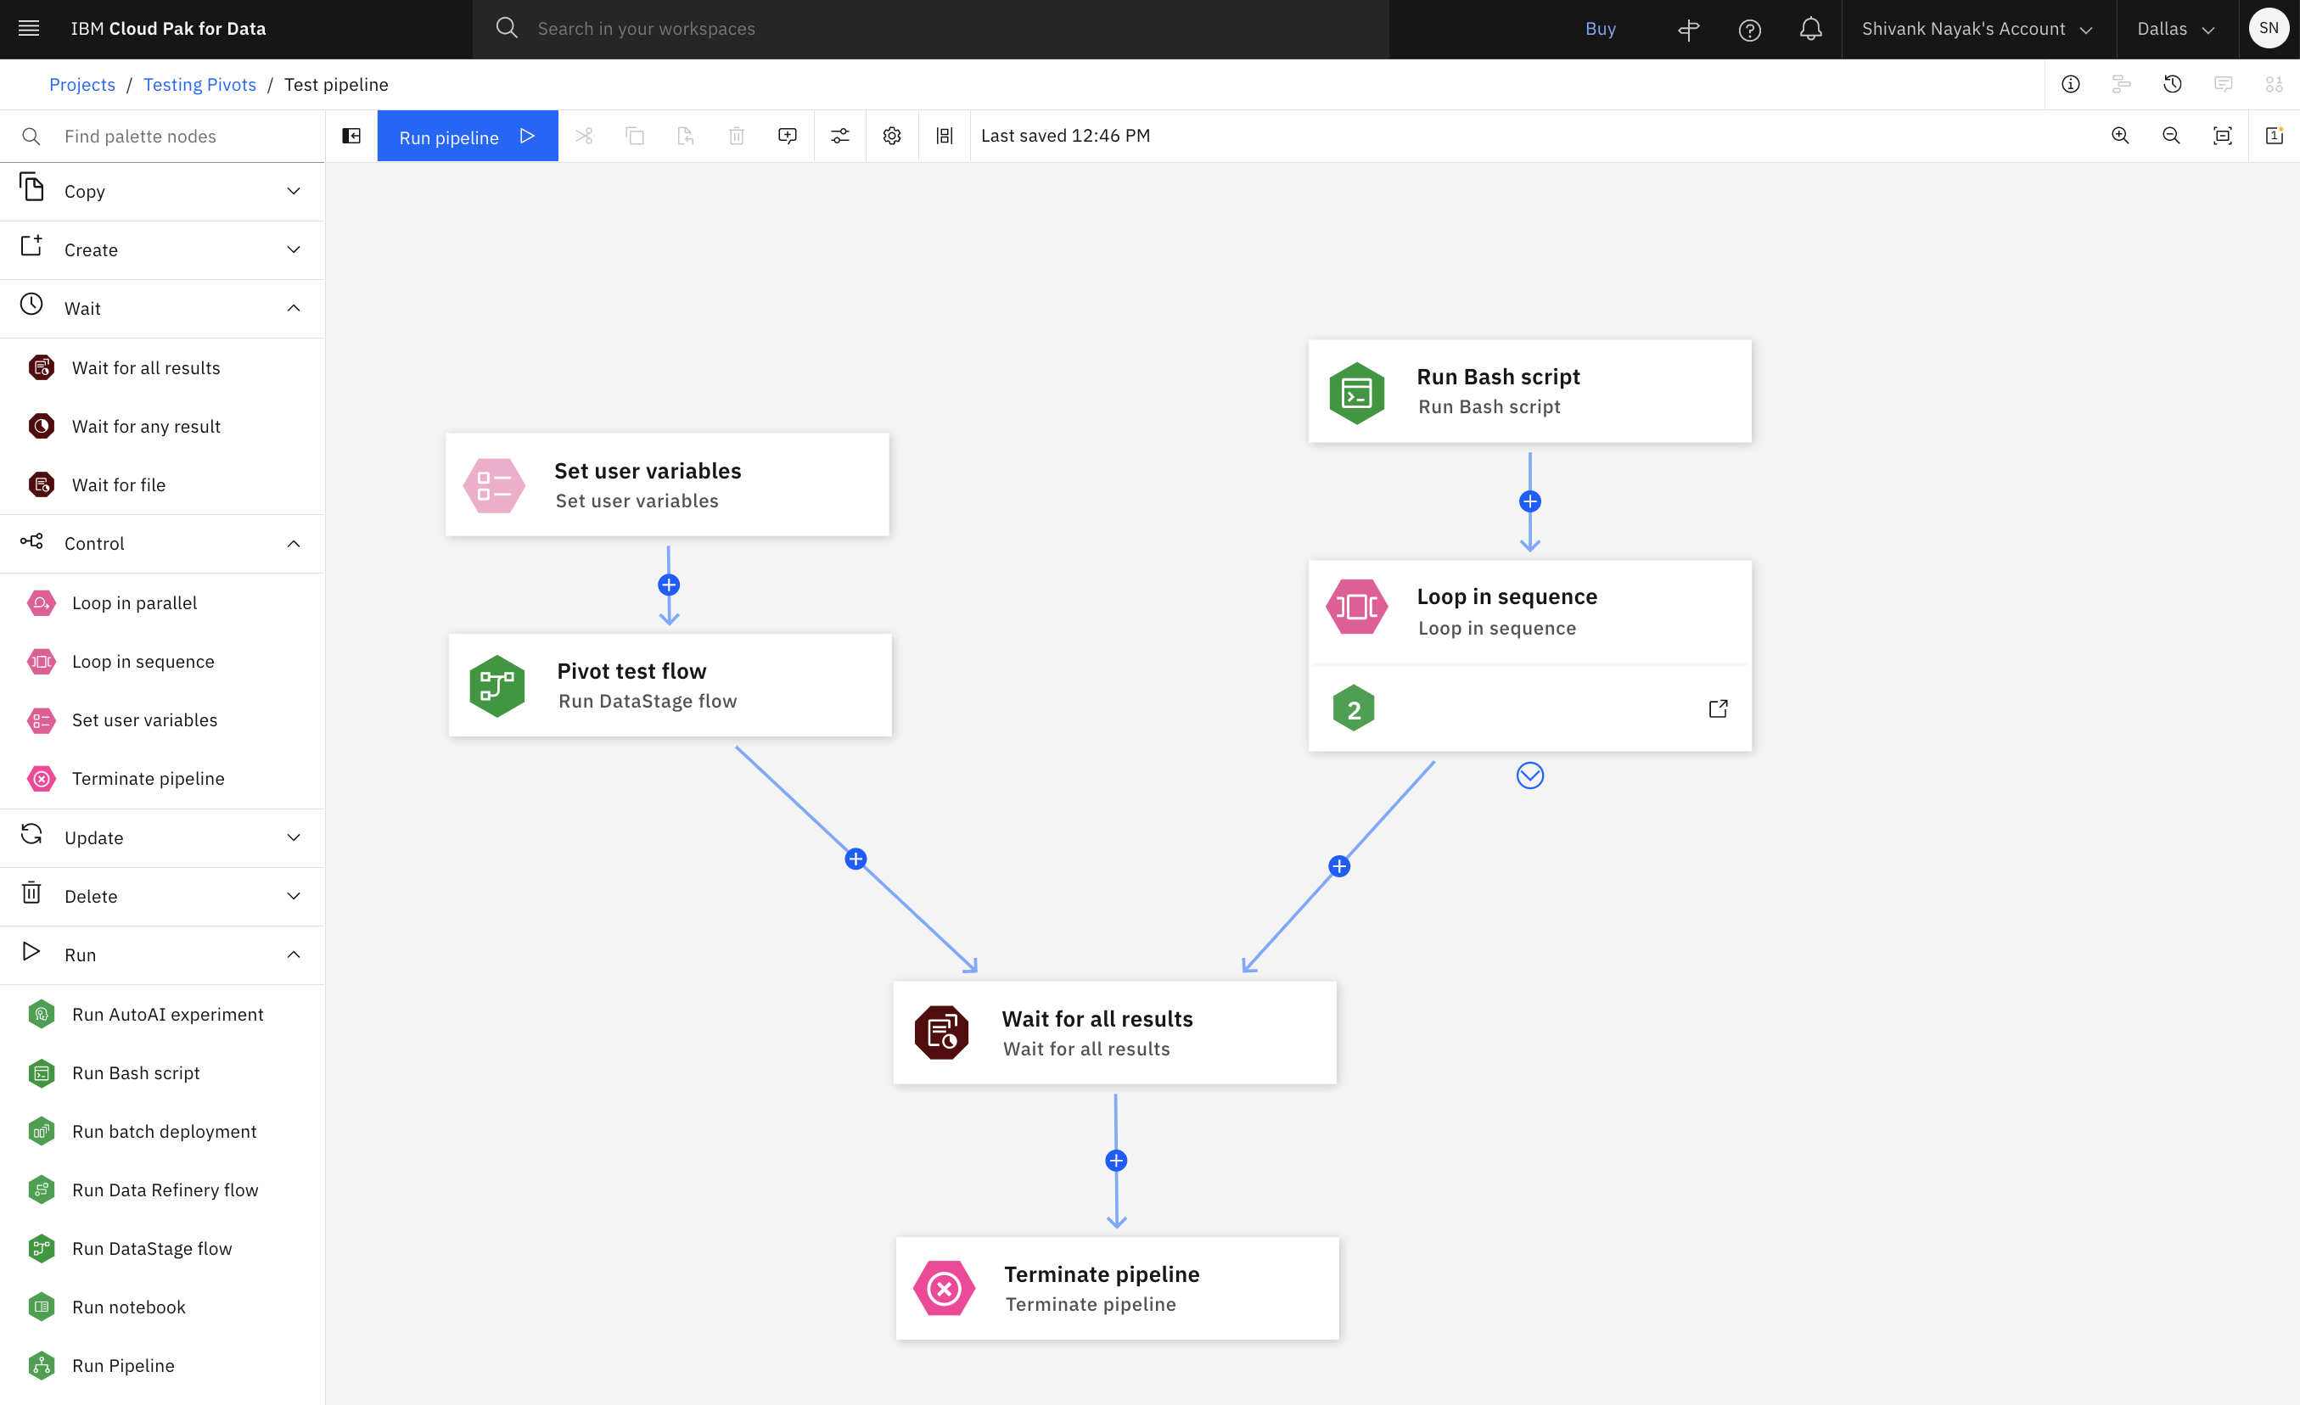Viewport: 2300px width, 1405px height.
Task: Select Wait for file palette node
Action: [162, 485]
